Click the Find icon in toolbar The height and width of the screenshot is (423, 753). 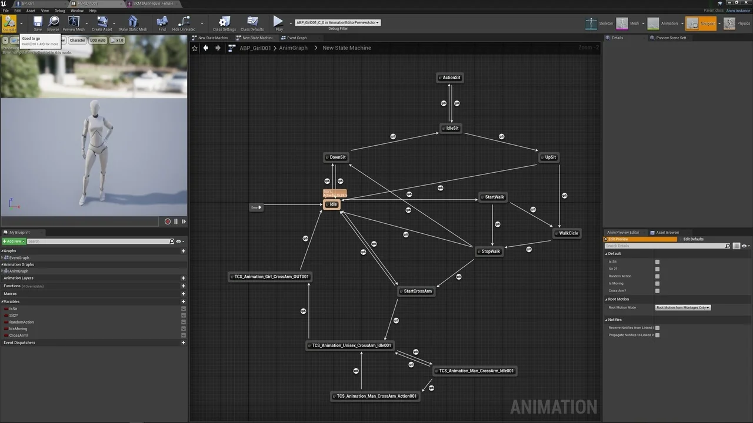click(162, 22)
